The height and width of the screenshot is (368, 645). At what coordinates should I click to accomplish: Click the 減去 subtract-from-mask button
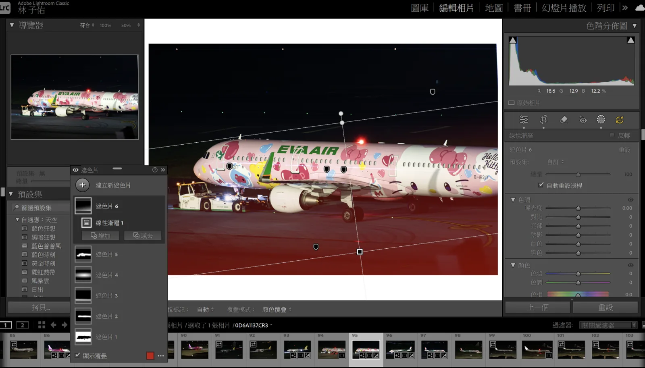click(x=143, y=235)
